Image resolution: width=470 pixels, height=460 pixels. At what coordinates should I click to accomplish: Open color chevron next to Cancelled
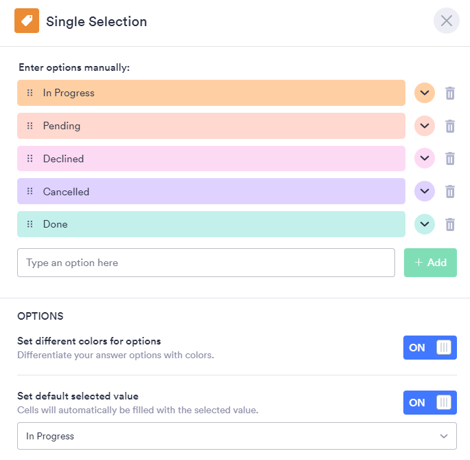[425, 192]
